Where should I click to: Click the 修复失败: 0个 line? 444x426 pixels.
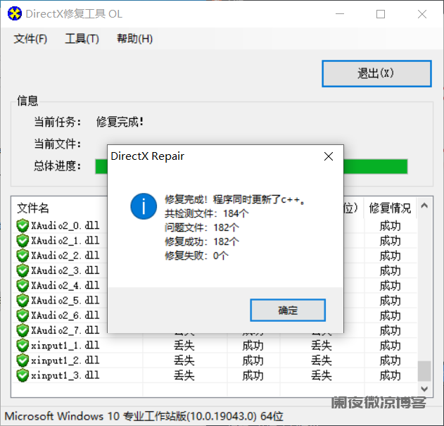[x=196, y=256]
